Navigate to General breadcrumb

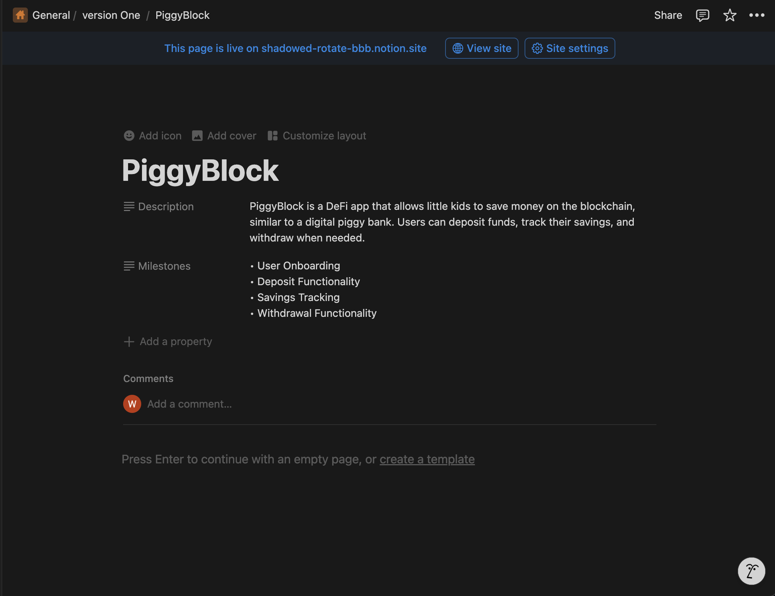tap(51, 15)
